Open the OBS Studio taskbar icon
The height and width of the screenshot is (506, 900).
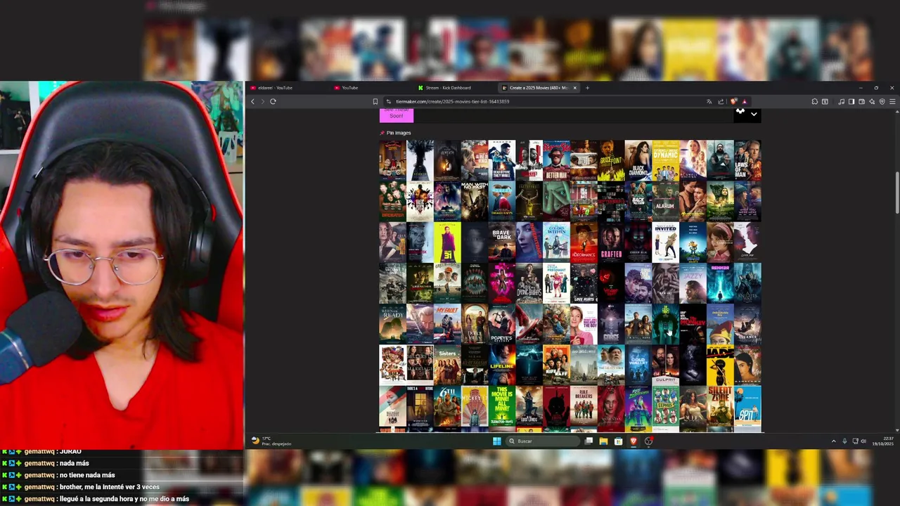pos(648,441)
